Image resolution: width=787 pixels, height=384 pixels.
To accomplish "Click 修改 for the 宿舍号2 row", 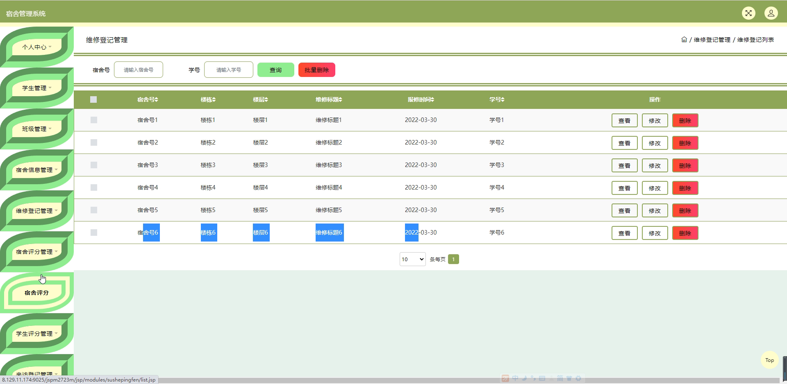I will click(x=655, y=143).
